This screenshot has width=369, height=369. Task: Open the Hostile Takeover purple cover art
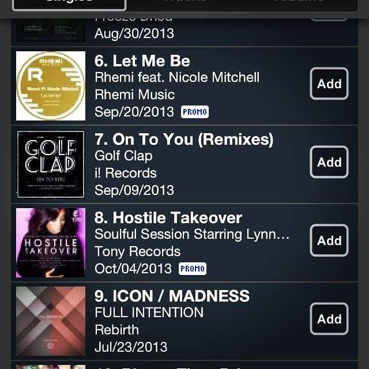click(51, 243)
